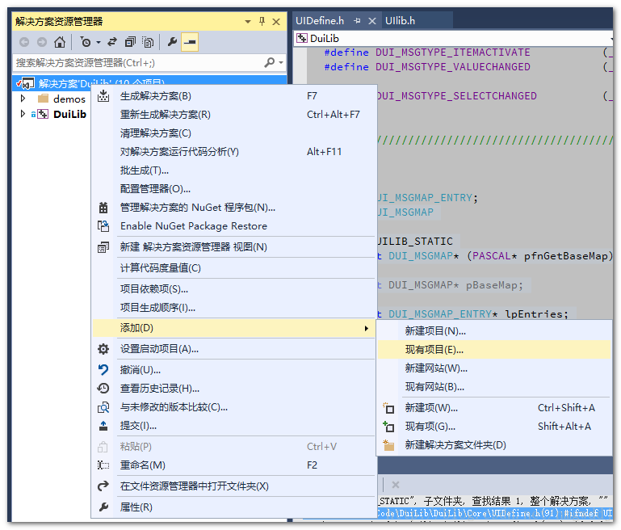Click the 新建项(W) new item icon
Image resolution: width=621 pixels, height=530 pixels.
(x=388, y=408)
